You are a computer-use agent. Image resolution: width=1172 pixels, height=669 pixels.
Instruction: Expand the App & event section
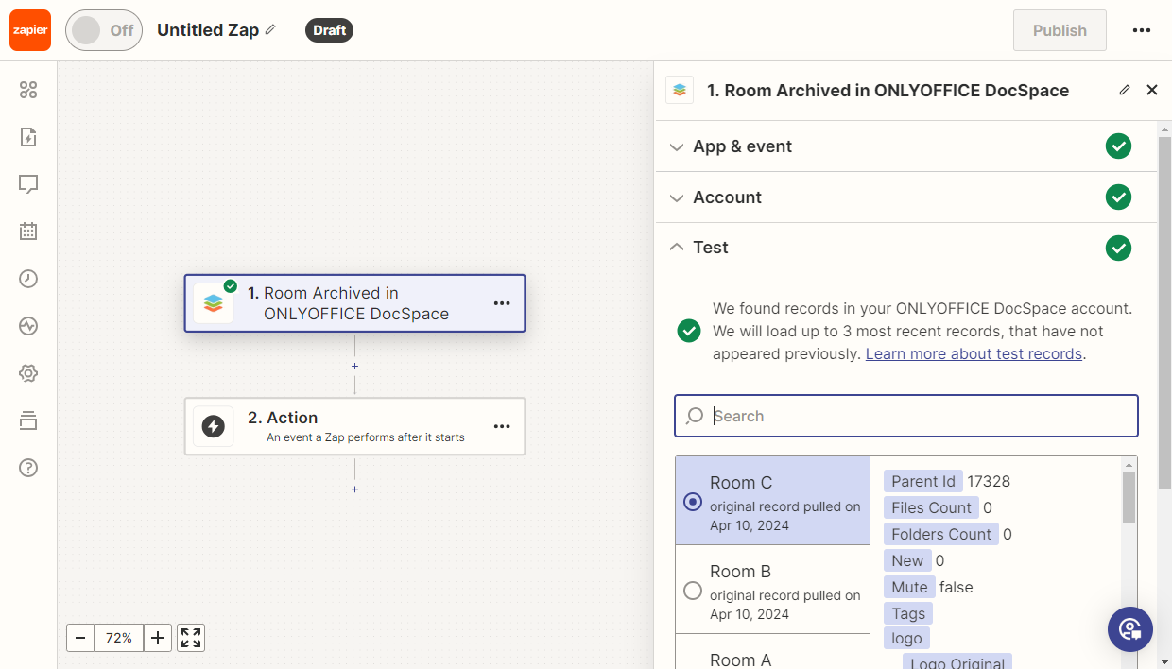(742, 146)
